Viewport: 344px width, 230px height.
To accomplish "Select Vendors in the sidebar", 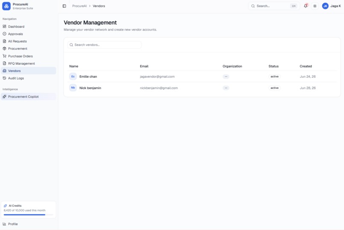I will (x=29, y=71).
